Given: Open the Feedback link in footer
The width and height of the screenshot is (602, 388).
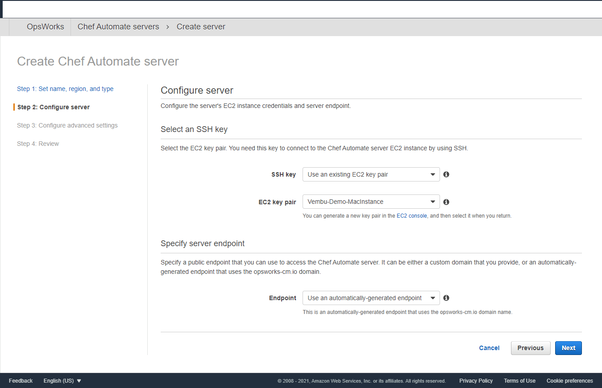Looking at the screenshot, I should point(21,381).
